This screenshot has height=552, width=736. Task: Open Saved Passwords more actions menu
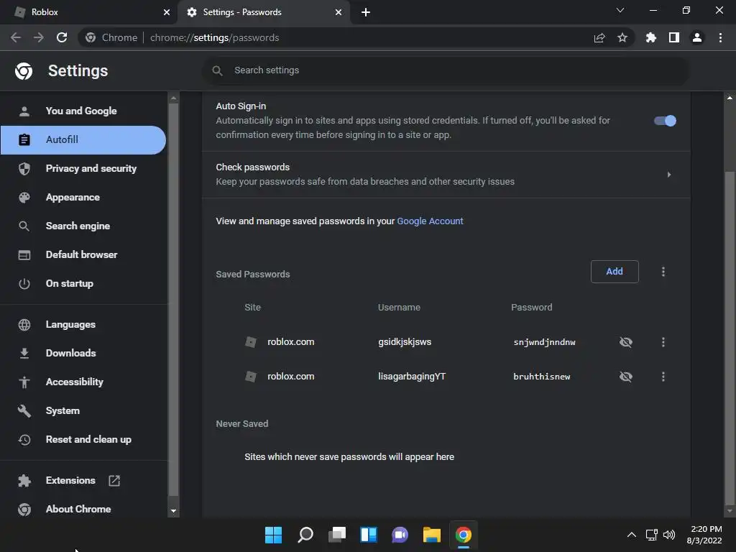coord(663,272)
